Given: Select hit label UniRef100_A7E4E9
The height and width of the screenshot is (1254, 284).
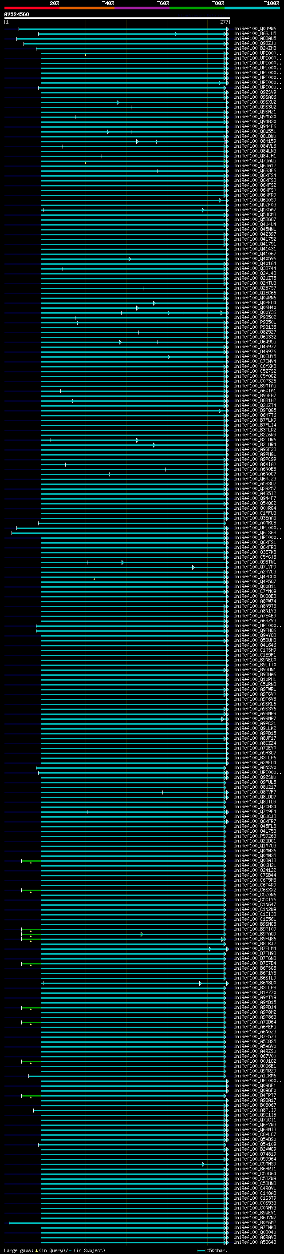Looking at the screenshot, I should coord(255,616).
